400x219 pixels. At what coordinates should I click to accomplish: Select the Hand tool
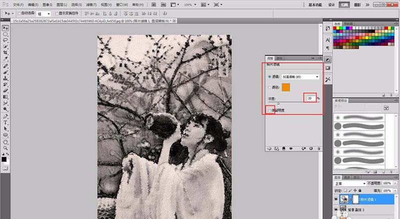(5, 141)
